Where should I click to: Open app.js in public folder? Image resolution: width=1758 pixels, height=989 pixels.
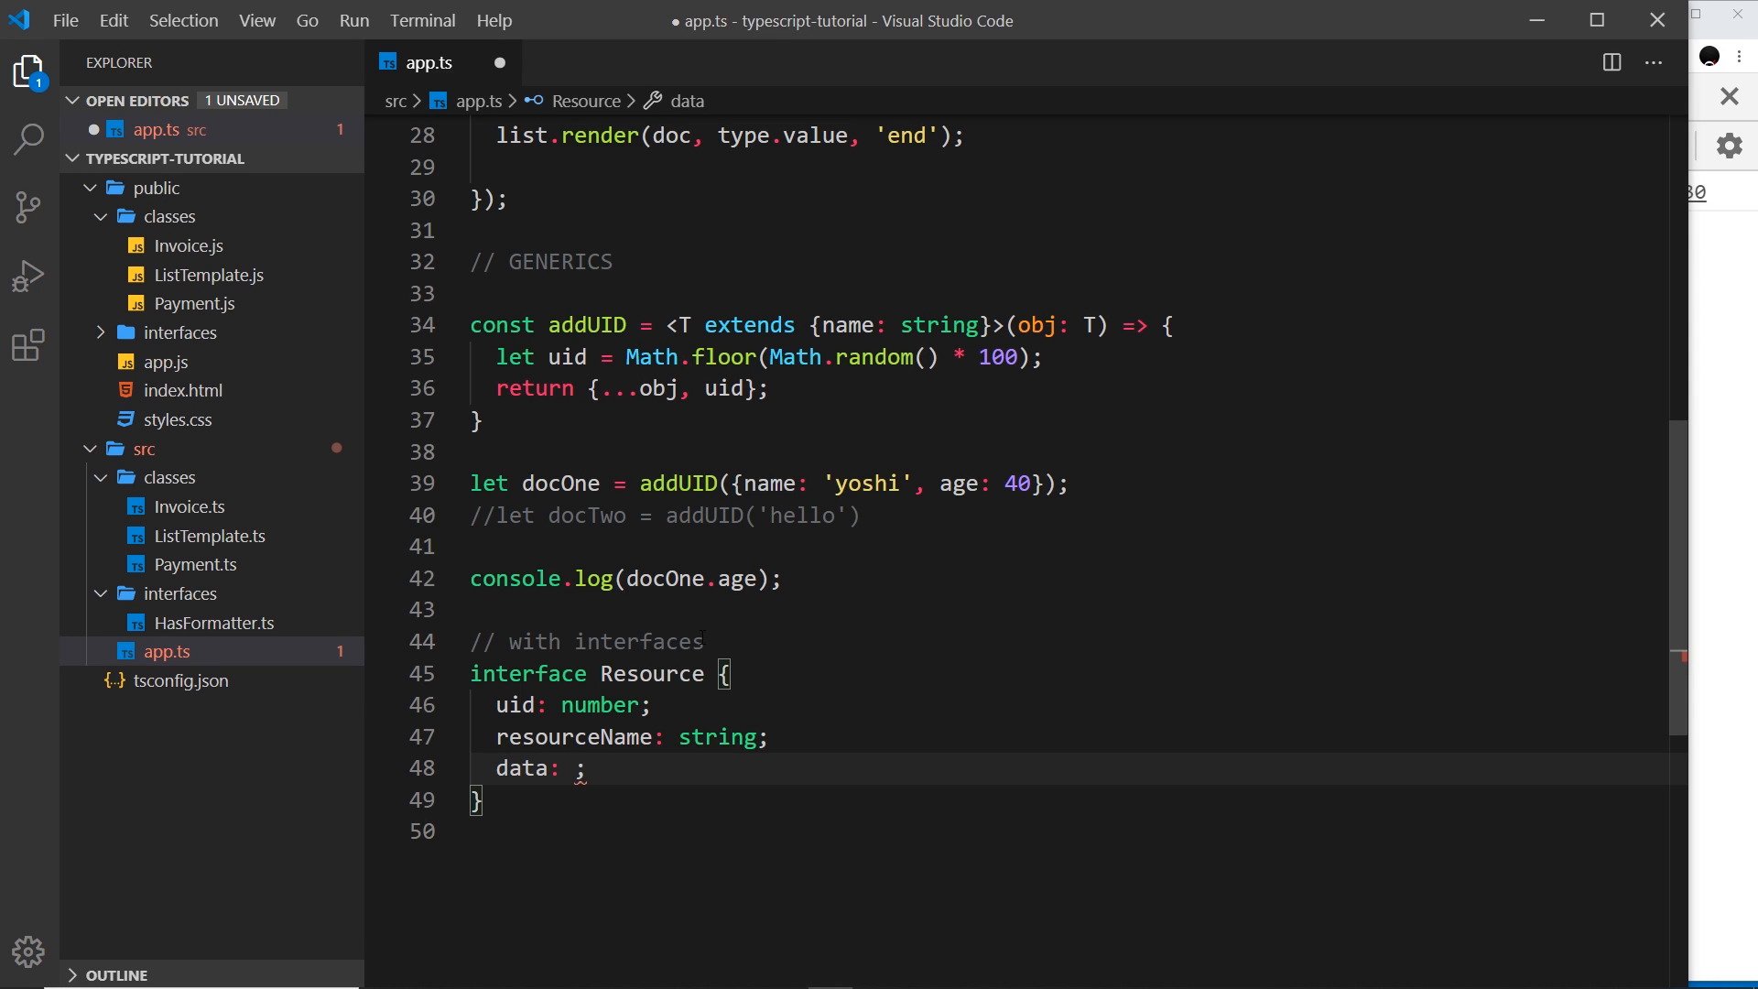click(166, 362)
